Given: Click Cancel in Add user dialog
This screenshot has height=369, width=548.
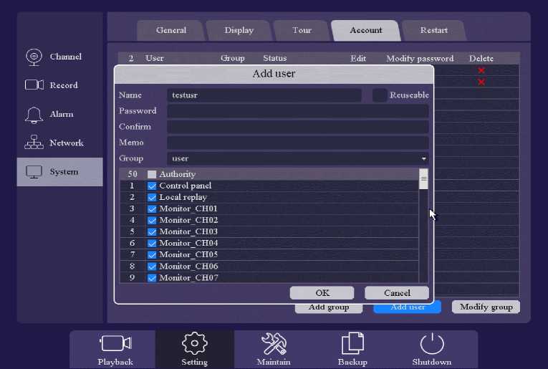Looking at the screenshot, I should click(x=397, y=293).
